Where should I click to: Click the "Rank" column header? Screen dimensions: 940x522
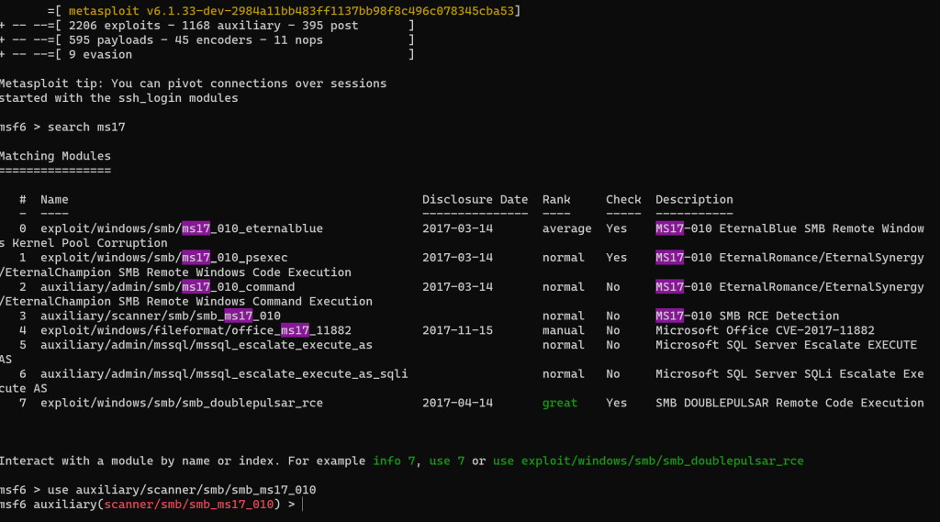(x=556, y=200)
